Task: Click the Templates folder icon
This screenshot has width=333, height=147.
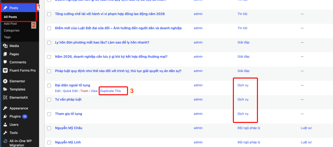Action: tap(5, 89)
